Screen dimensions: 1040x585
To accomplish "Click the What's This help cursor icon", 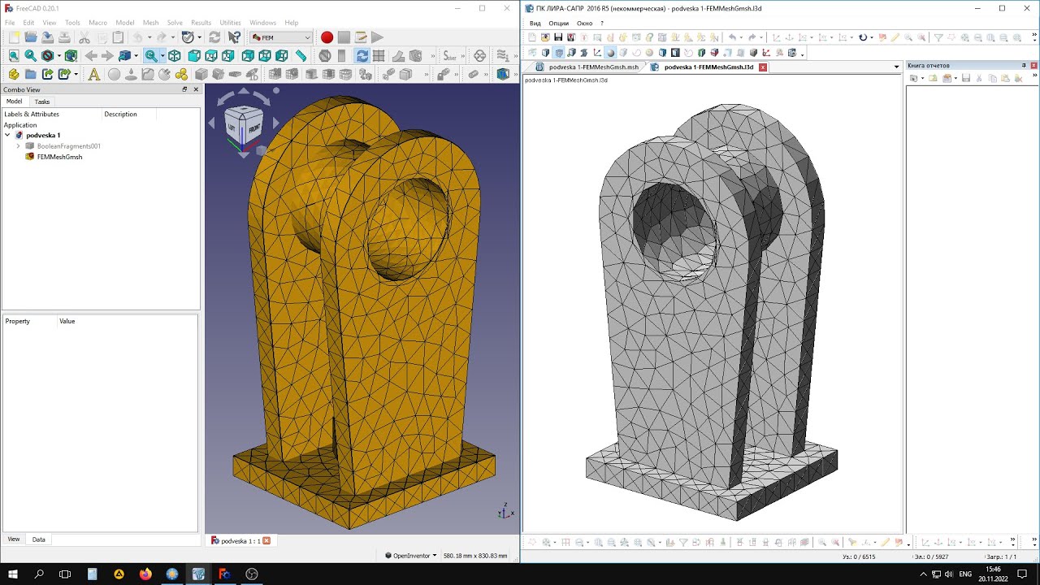I will (235, 37).
